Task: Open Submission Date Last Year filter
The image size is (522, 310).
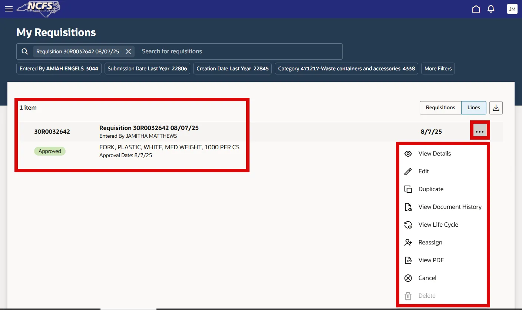Action: coord(147,69)
